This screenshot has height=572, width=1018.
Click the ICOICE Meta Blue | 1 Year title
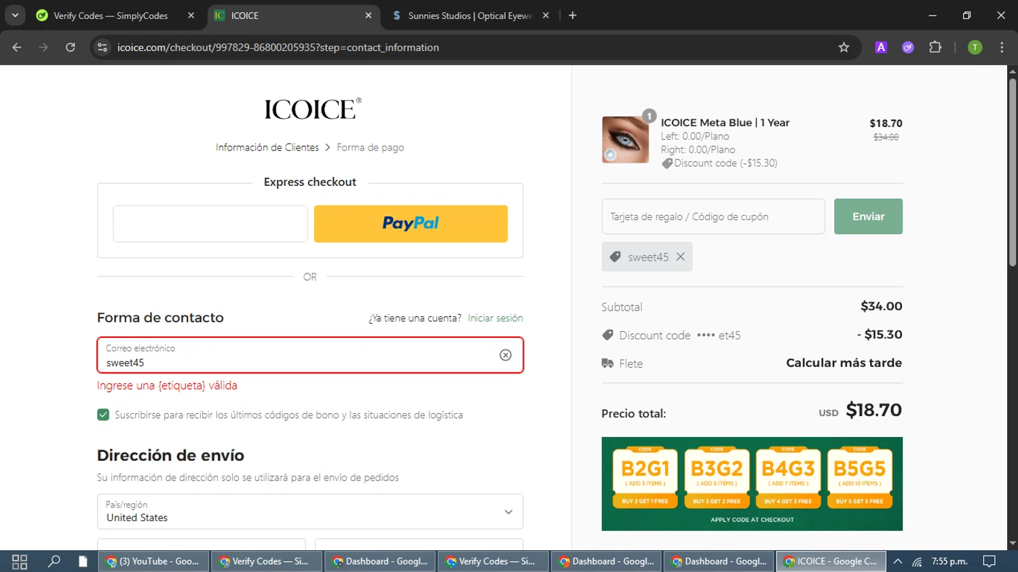point(725,123)
